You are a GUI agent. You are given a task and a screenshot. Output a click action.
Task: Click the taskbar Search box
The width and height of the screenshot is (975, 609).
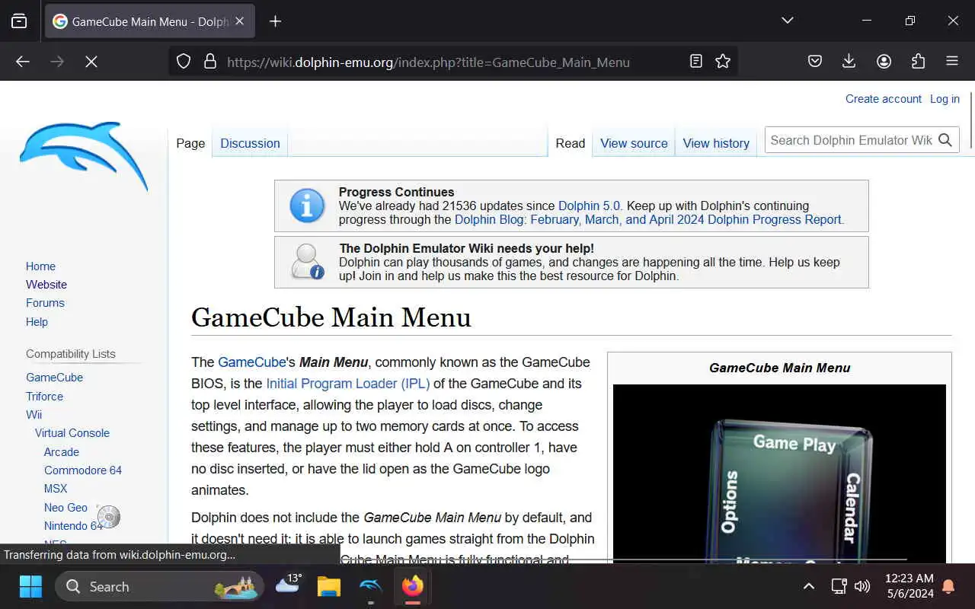click(x=160, y=586)
